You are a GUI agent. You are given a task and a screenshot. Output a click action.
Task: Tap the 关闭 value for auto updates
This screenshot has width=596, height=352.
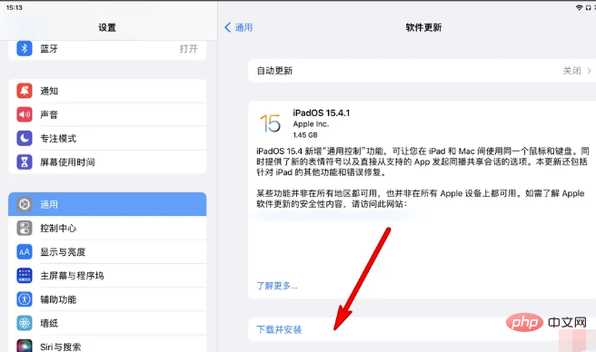click(x=572, y=71)
